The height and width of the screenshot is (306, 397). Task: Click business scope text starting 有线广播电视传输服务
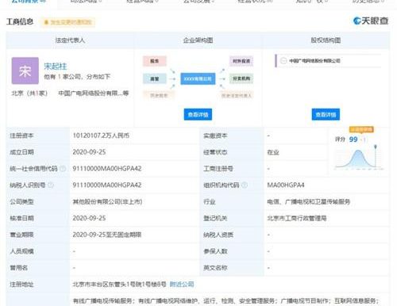(225, 300)
